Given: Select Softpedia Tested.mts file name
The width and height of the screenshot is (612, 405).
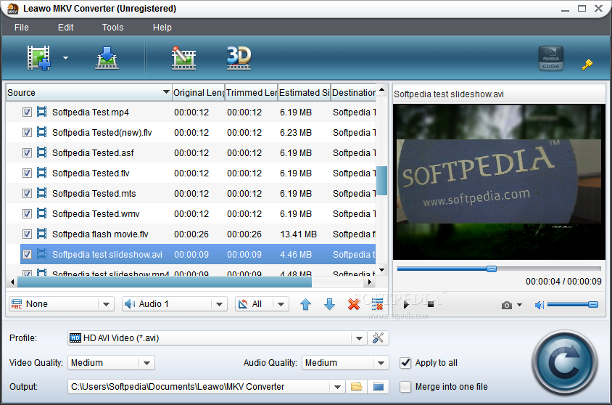Looking at the screenshot, I should point(94,194).
